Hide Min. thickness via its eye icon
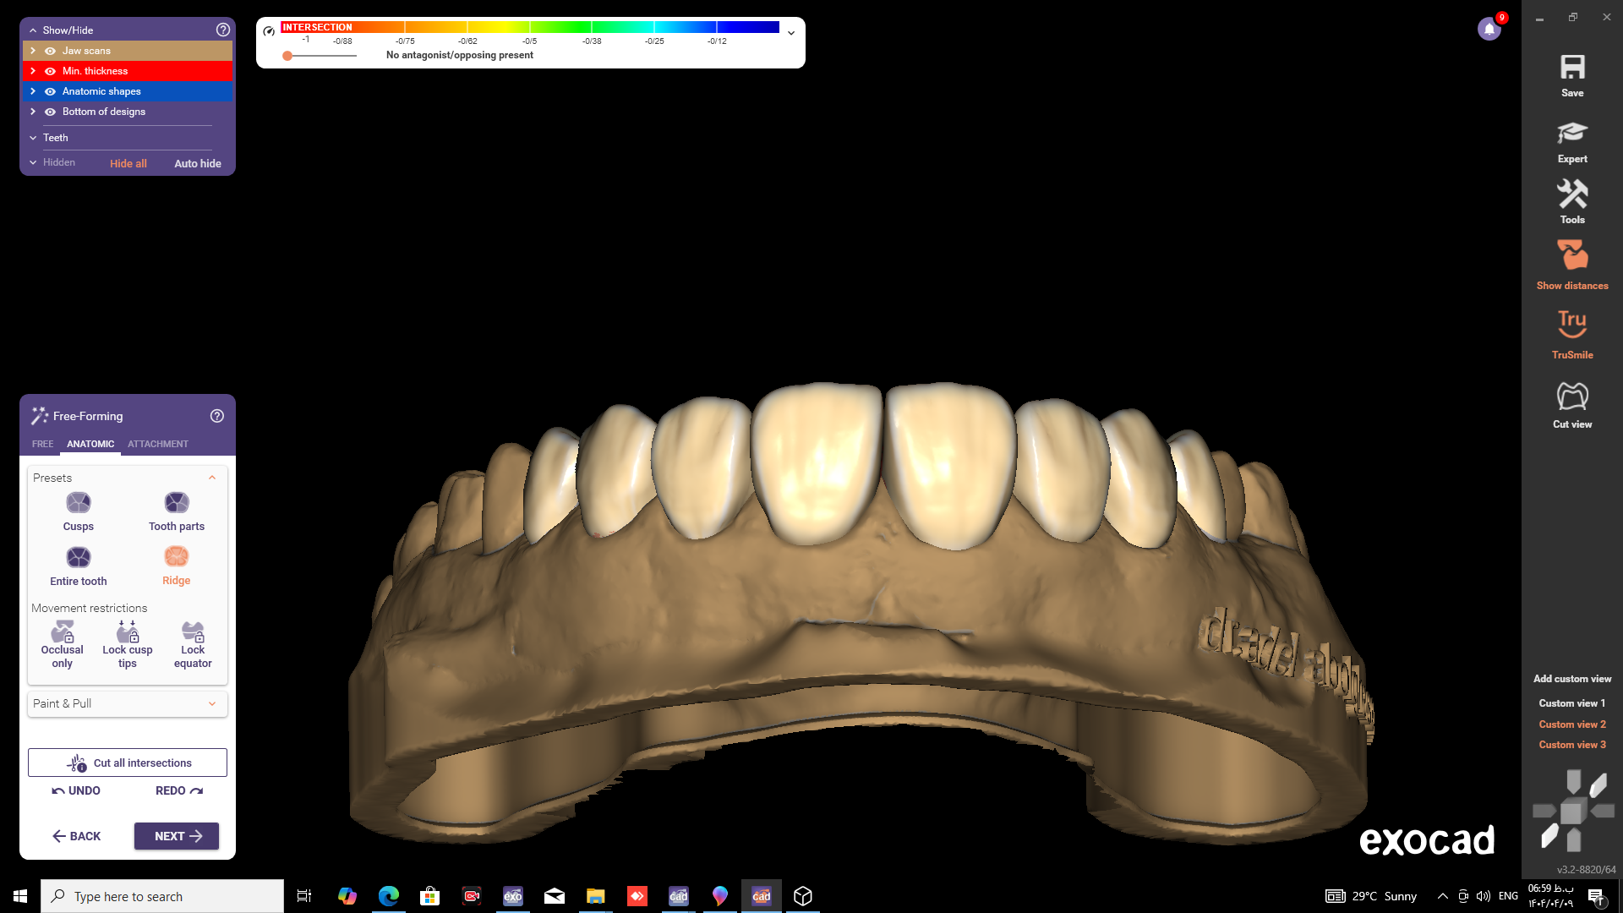The image size is (1623, 913). (50, 71)
